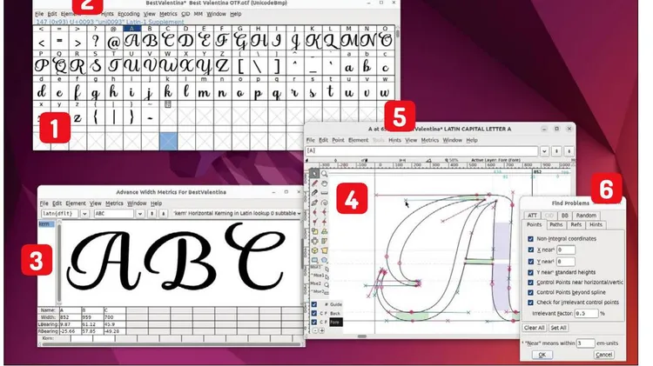Select the Tangent point tool
This screenshot has width=653, height=366.
tap(324, 222)
